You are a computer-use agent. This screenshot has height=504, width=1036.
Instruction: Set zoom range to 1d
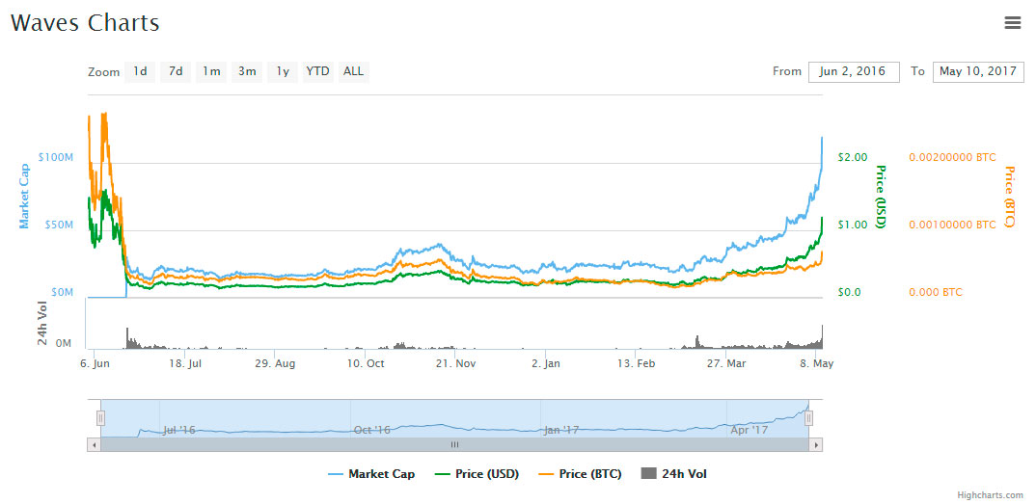click(140, 71)
